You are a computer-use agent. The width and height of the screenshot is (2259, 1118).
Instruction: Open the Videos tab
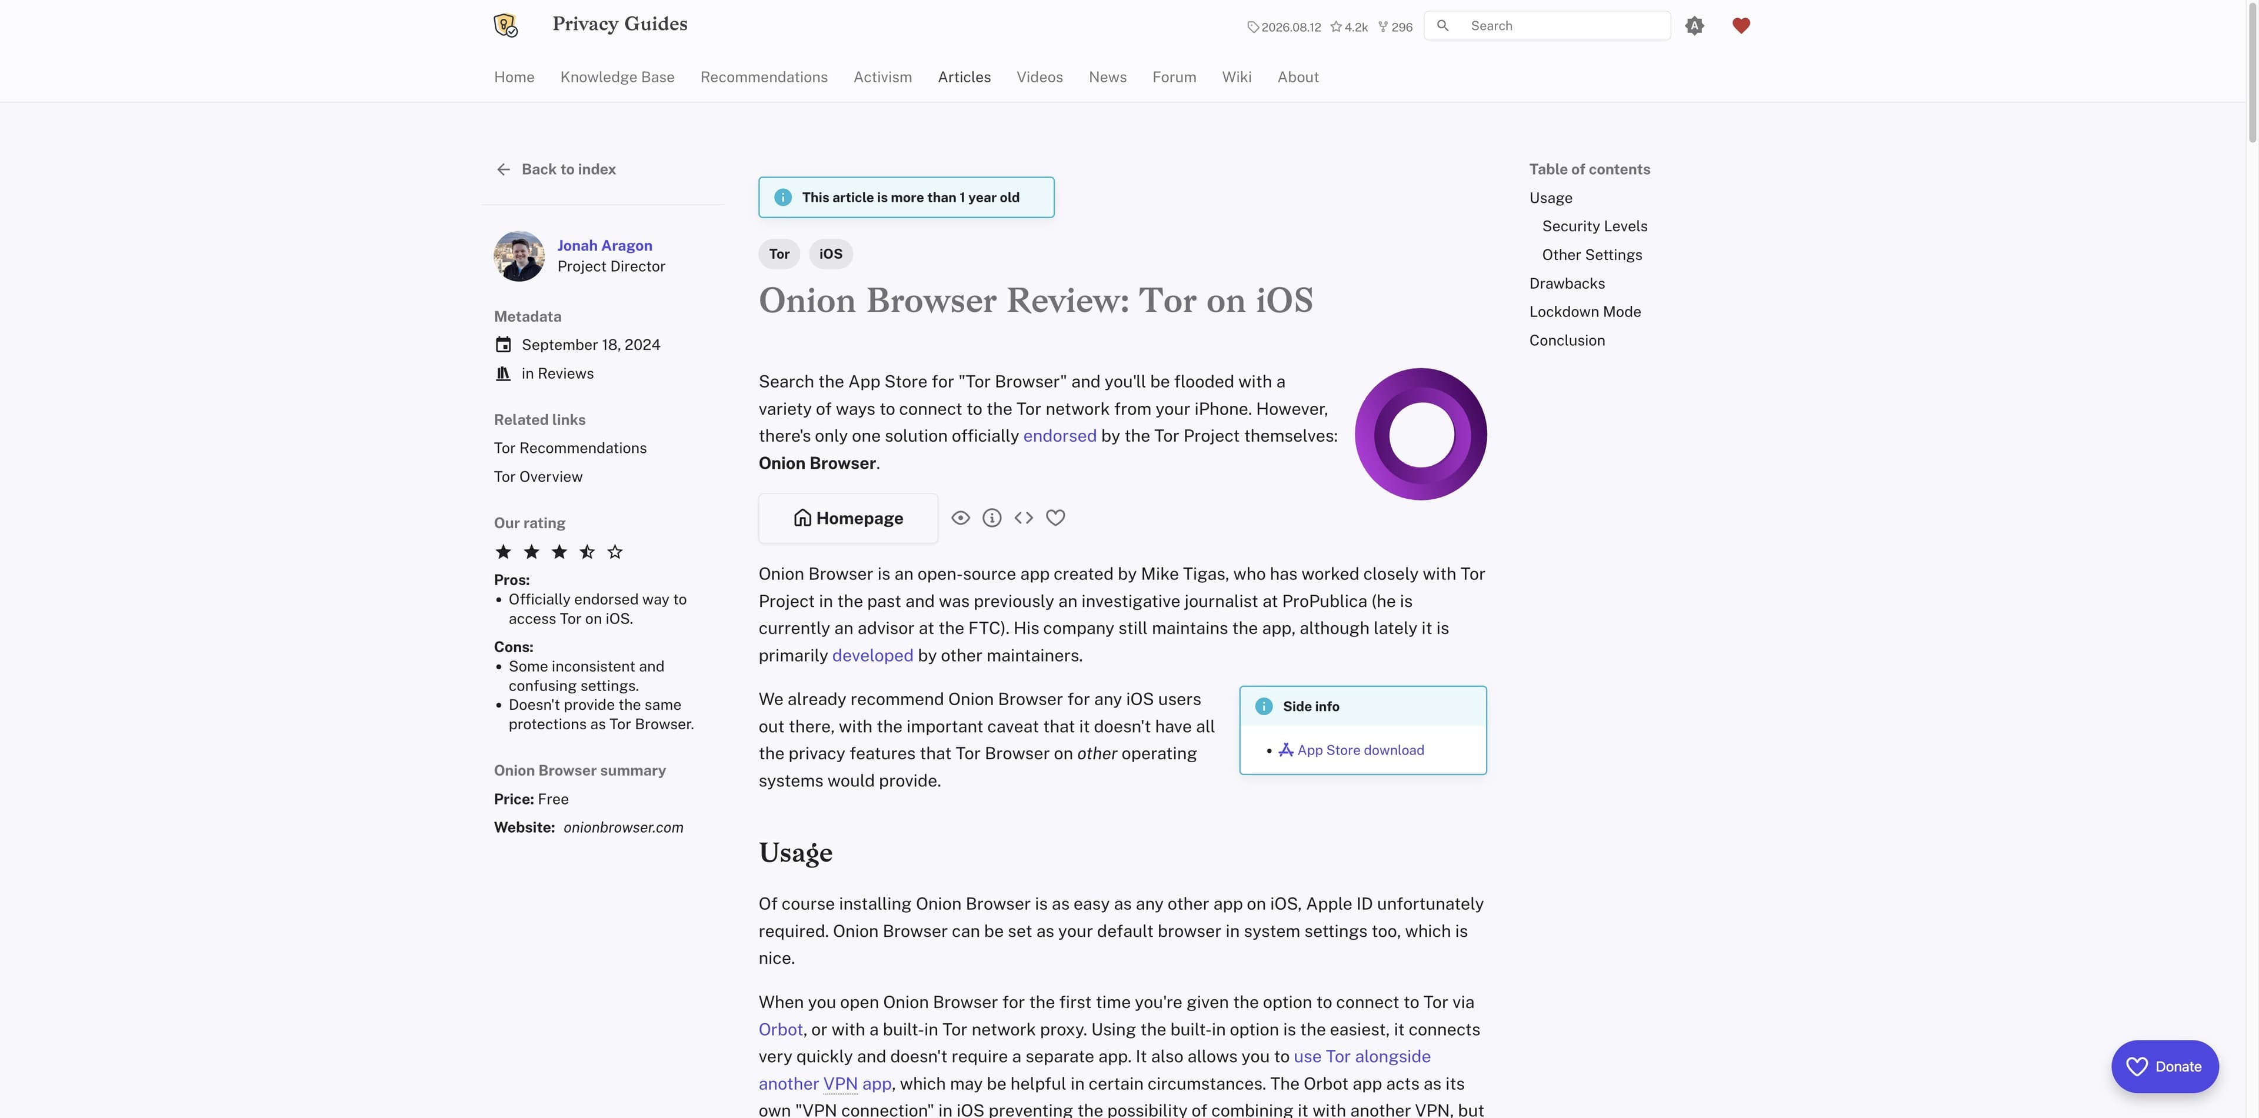click(x=1039, y=77)
